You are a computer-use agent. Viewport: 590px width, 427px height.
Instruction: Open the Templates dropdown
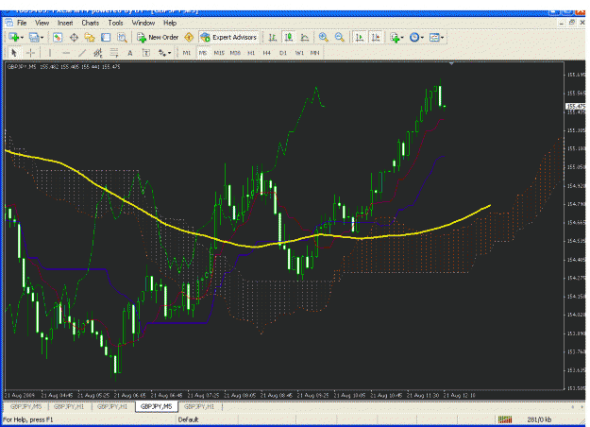[436, 37]
